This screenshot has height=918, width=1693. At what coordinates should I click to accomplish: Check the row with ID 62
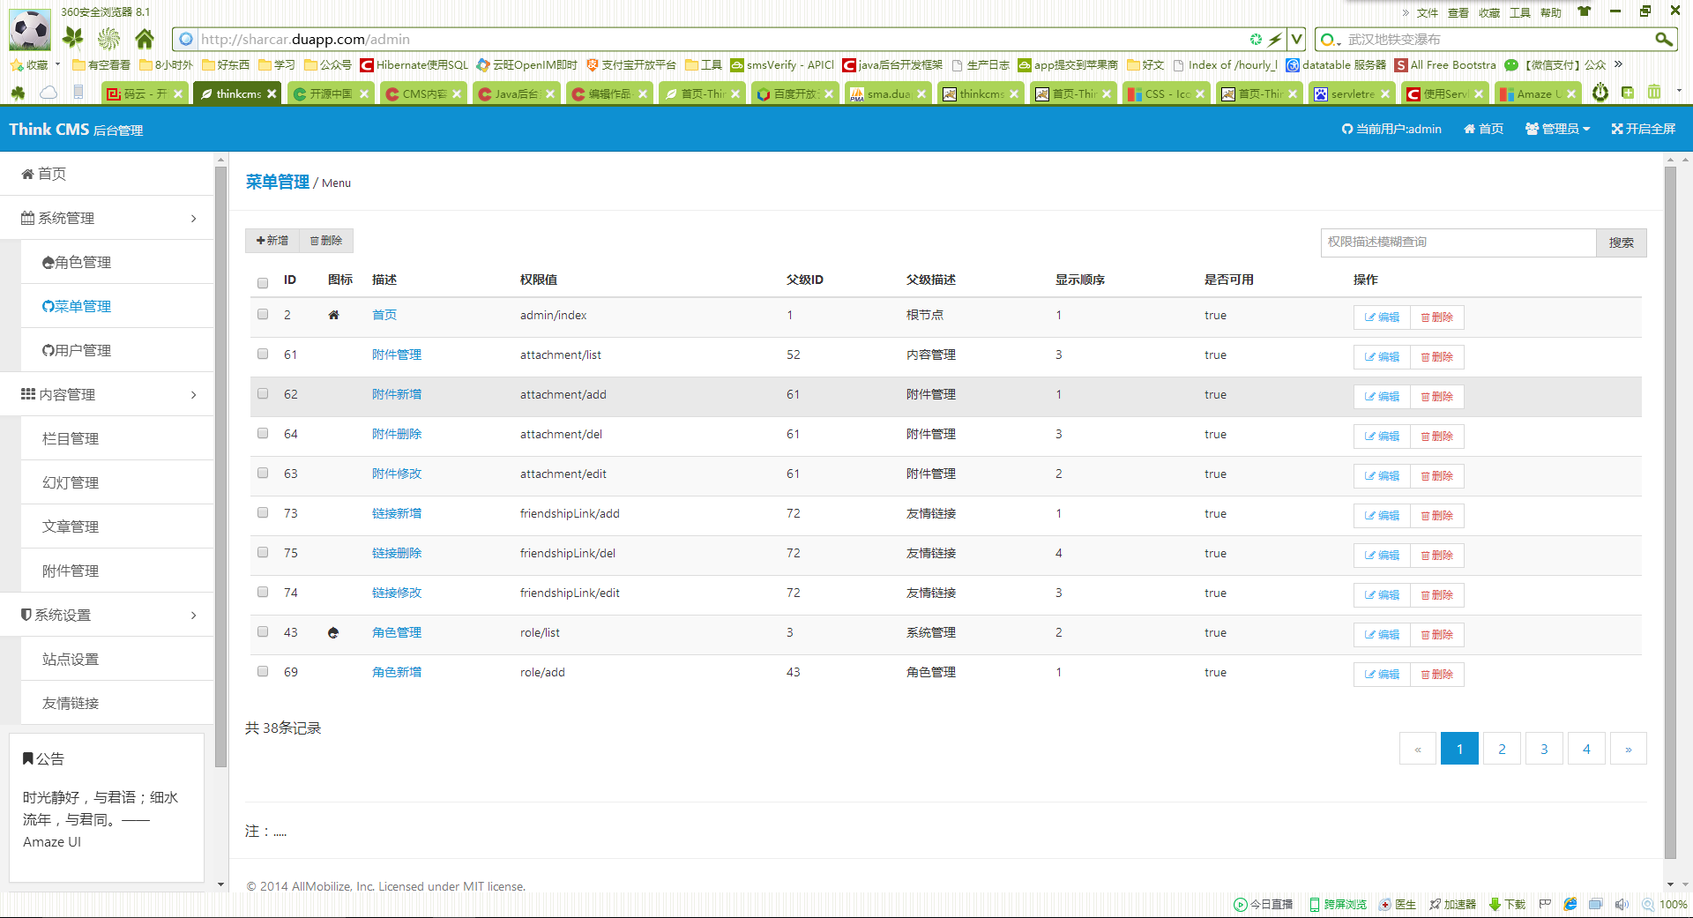pyautogui.click(x=263, y=393)
